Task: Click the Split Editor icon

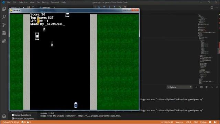Action: click(x=212, y=8)
